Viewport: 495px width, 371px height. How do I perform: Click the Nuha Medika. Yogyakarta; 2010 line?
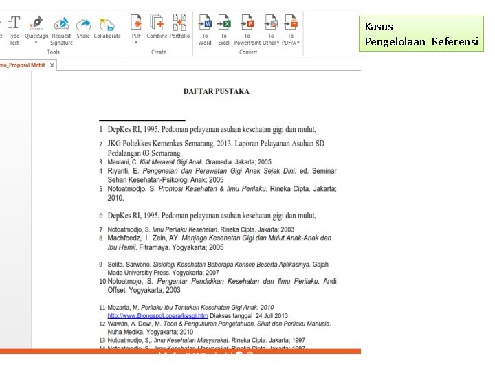[x=151, y=332]
